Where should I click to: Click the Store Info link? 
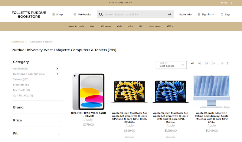point(185,14)
